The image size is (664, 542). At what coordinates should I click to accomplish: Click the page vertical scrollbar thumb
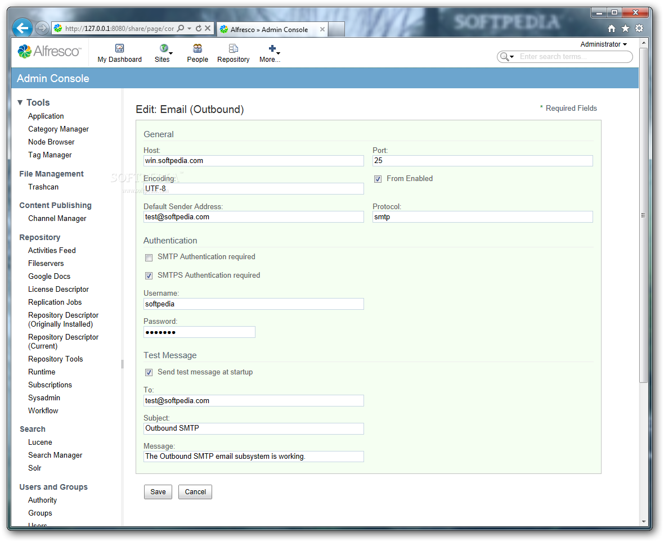[643, 215]
